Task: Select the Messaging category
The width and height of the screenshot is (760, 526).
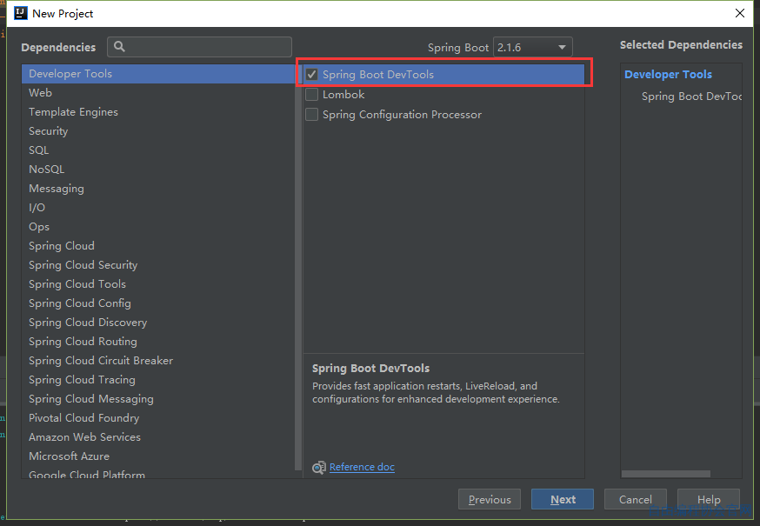Action: tap(158, 189)
